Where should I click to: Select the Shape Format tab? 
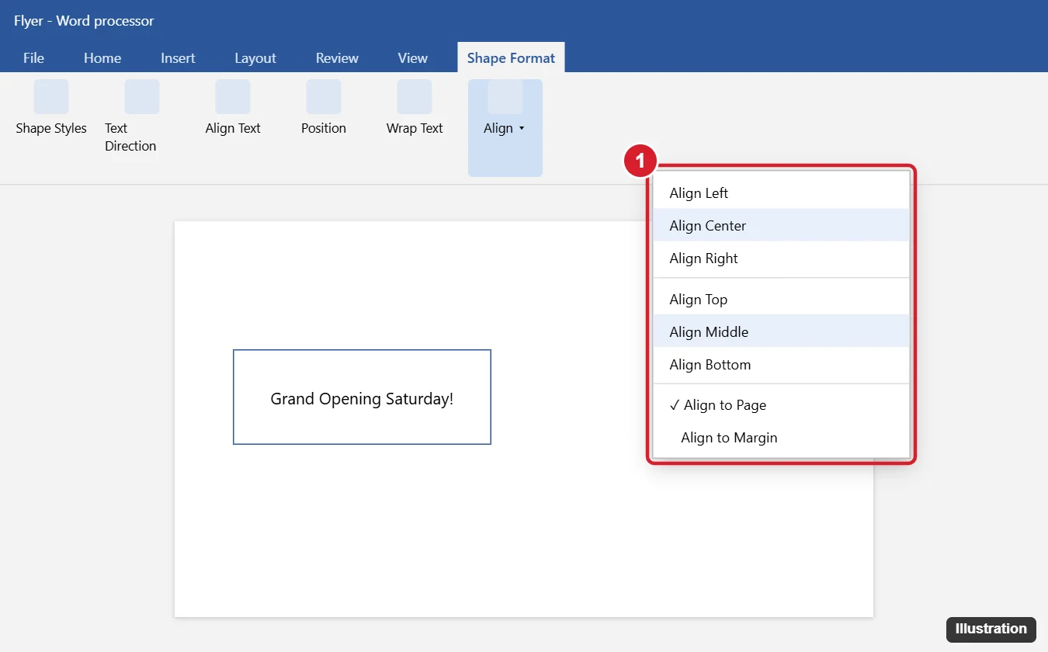(511, 58)
